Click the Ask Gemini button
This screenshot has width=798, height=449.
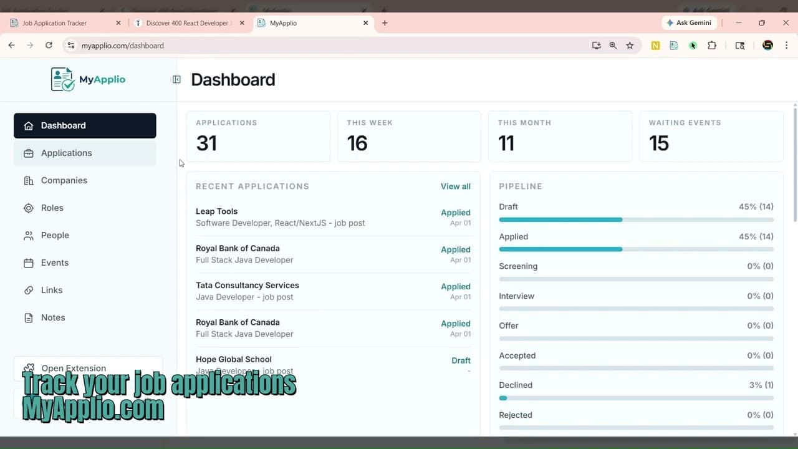(688, 23)
